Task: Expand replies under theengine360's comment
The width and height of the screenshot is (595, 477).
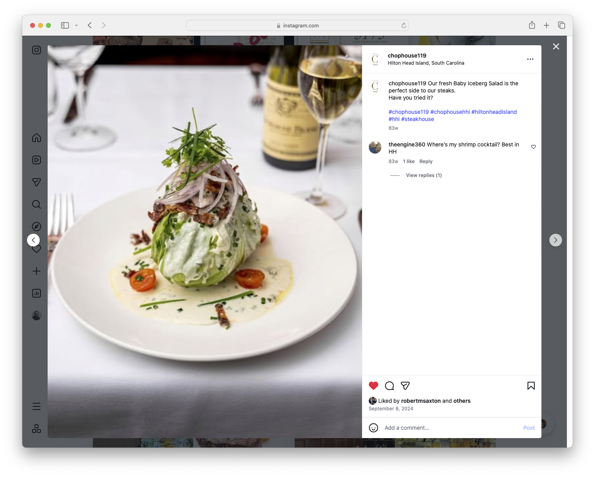Action: tap(424, 175)
